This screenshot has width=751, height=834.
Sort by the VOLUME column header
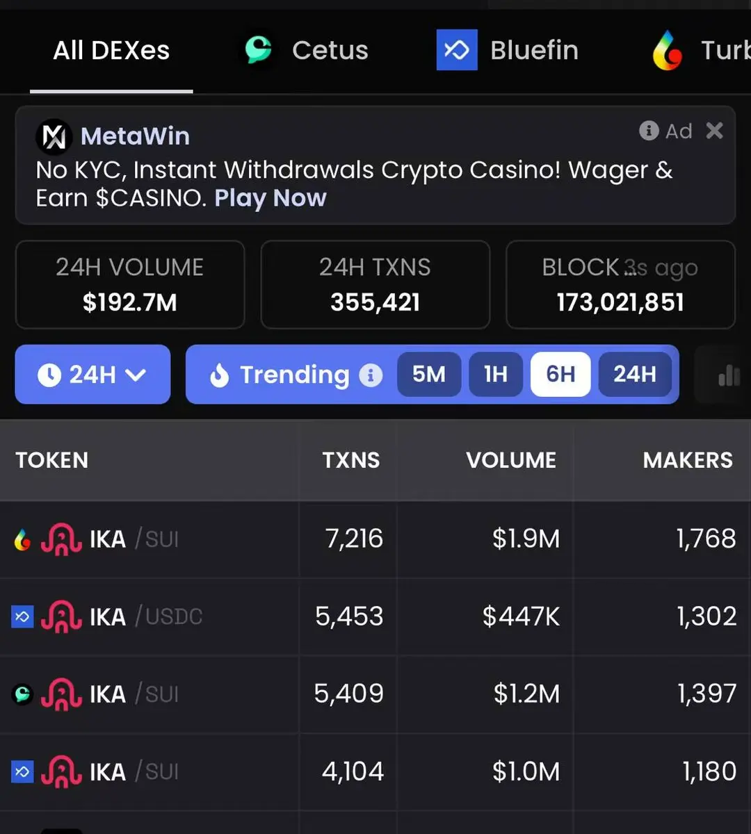[511, 460]
